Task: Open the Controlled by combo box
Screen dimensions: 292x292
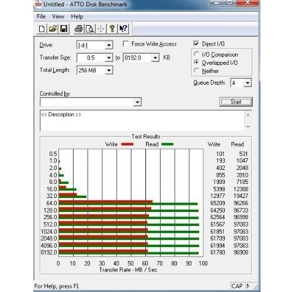Action: [x=91, y=102]
